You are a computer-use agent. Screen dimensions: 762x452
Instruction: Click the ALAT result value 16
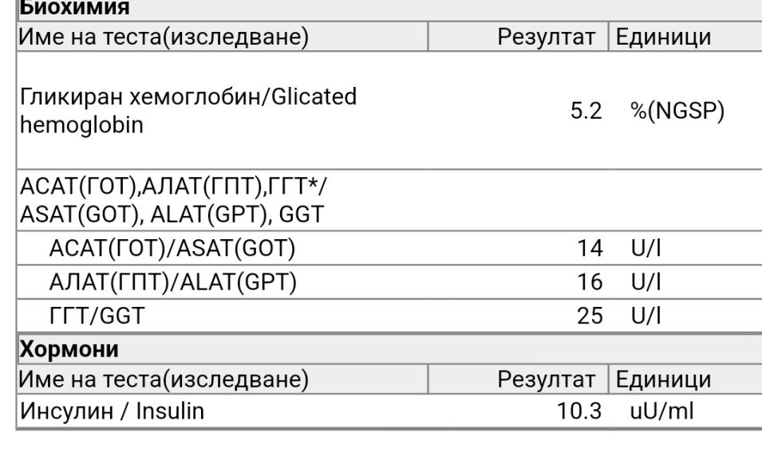pyautogui.click(x=590, y=282)
